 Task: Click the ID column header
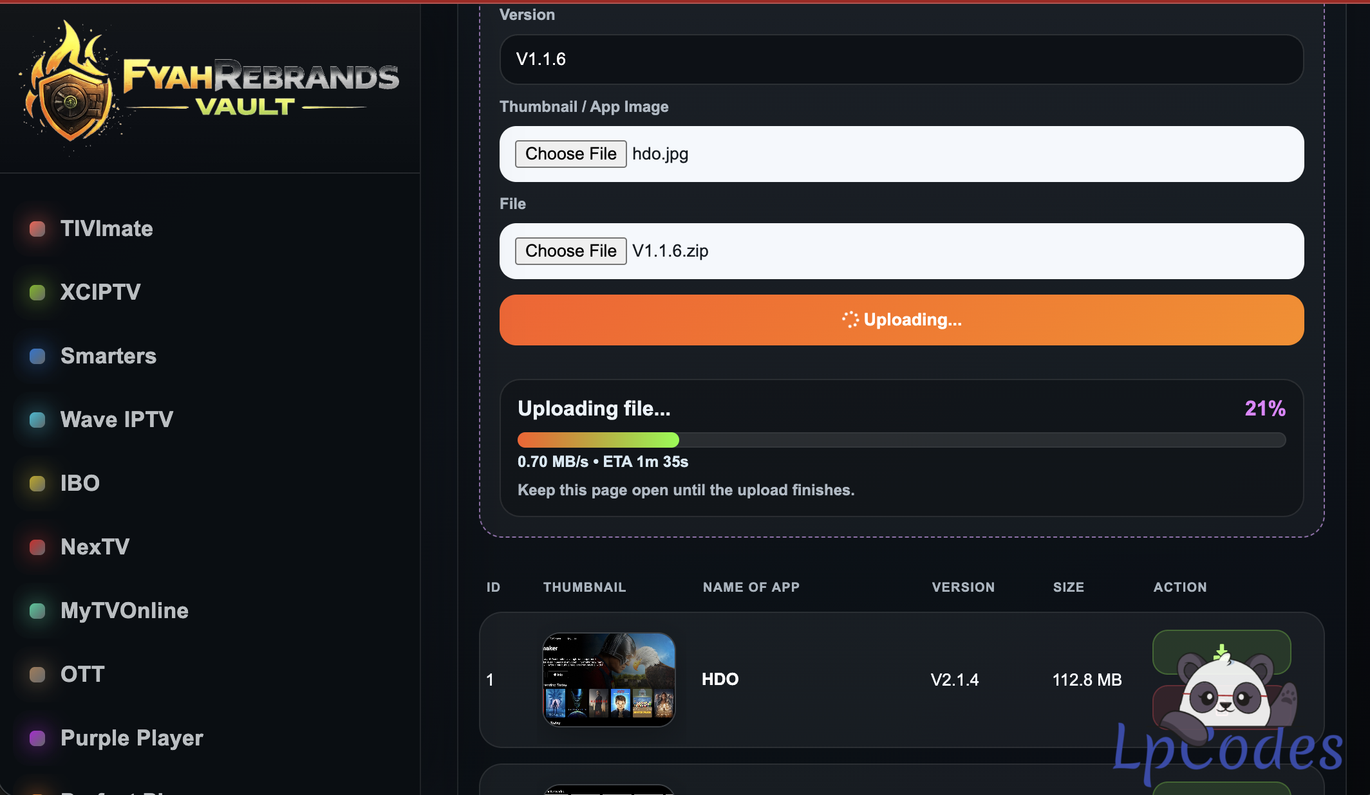click(x=493, y=587)
